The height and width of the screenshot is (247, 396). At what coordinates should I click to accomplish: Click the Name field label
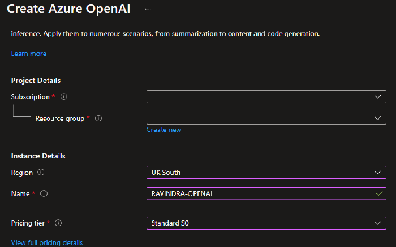coord(20,194)
